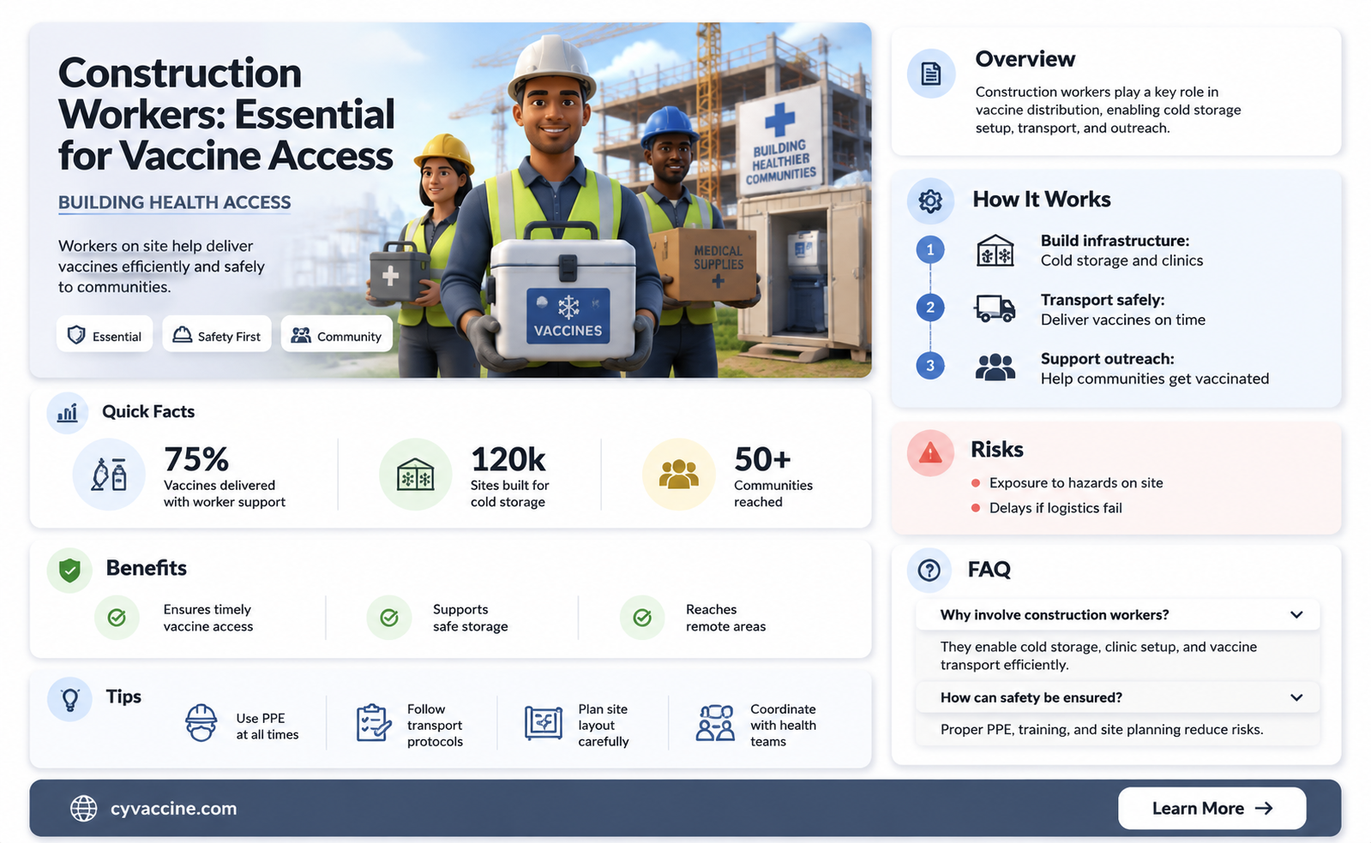
Task: Select the Essential tag button
Action: click(x=105, y=334)
